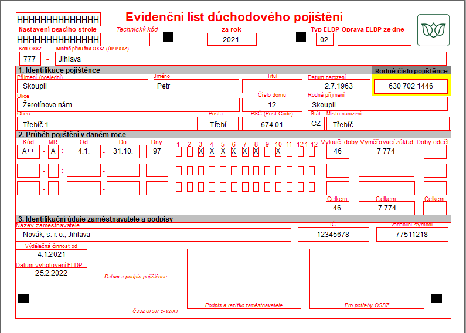
Task: Uncheck month 10 box in first insurance row
Action: [278, 152]
